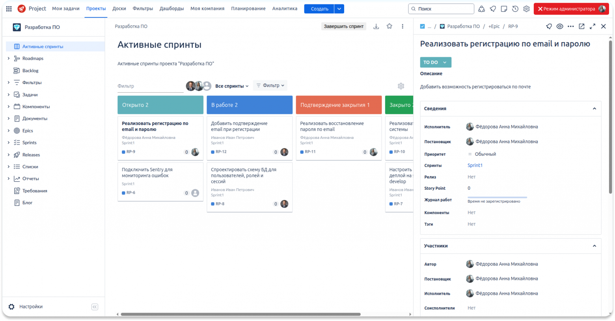Screen dimensions: 615x321
Task: Open the history clock icon in header
Action: click(515, 9)
